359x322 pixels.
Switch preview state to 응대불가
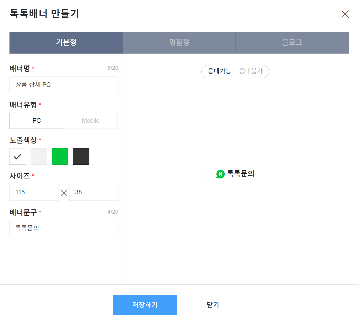(251, 71)
